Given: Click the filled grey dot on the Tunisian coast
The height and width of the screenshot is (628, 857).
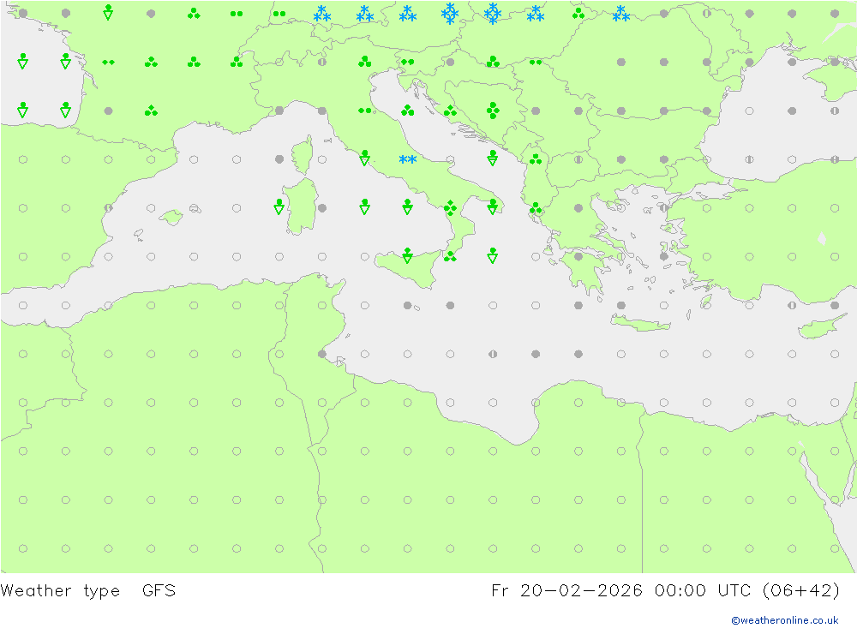Looking at the screenshot, I should click(322, 354).
